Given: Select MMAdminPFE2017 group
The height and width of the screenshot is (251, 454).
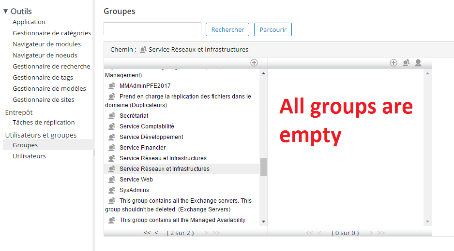Looking at the screenshot, I should [x=145, y=86].
